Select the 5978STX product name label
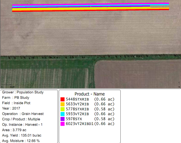The image size is (181, 143). pos(74,119)
